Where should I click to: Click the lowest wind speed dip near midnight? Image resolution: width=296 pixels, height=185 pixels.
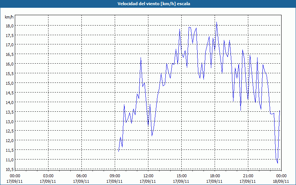coord(277,163)
